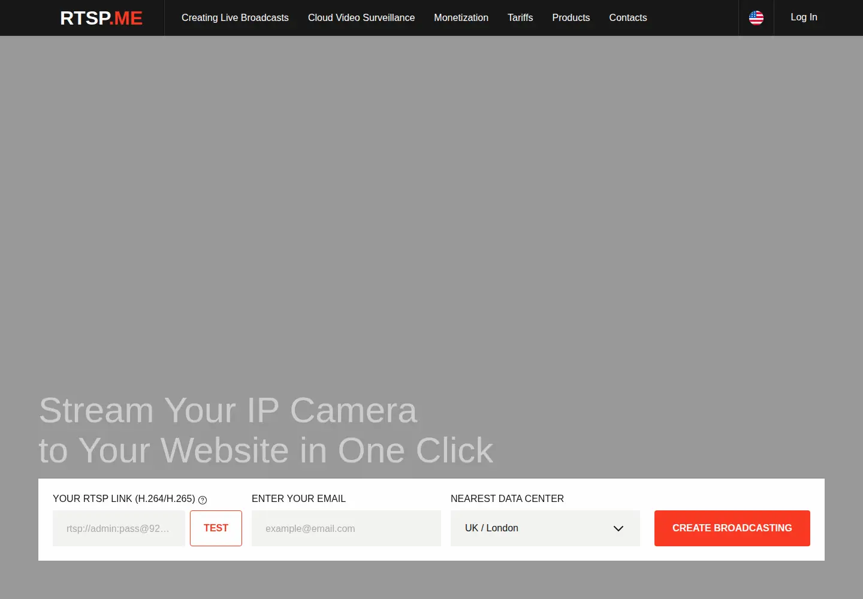Go to Cloud Video Surveillance

pos(361,18)
